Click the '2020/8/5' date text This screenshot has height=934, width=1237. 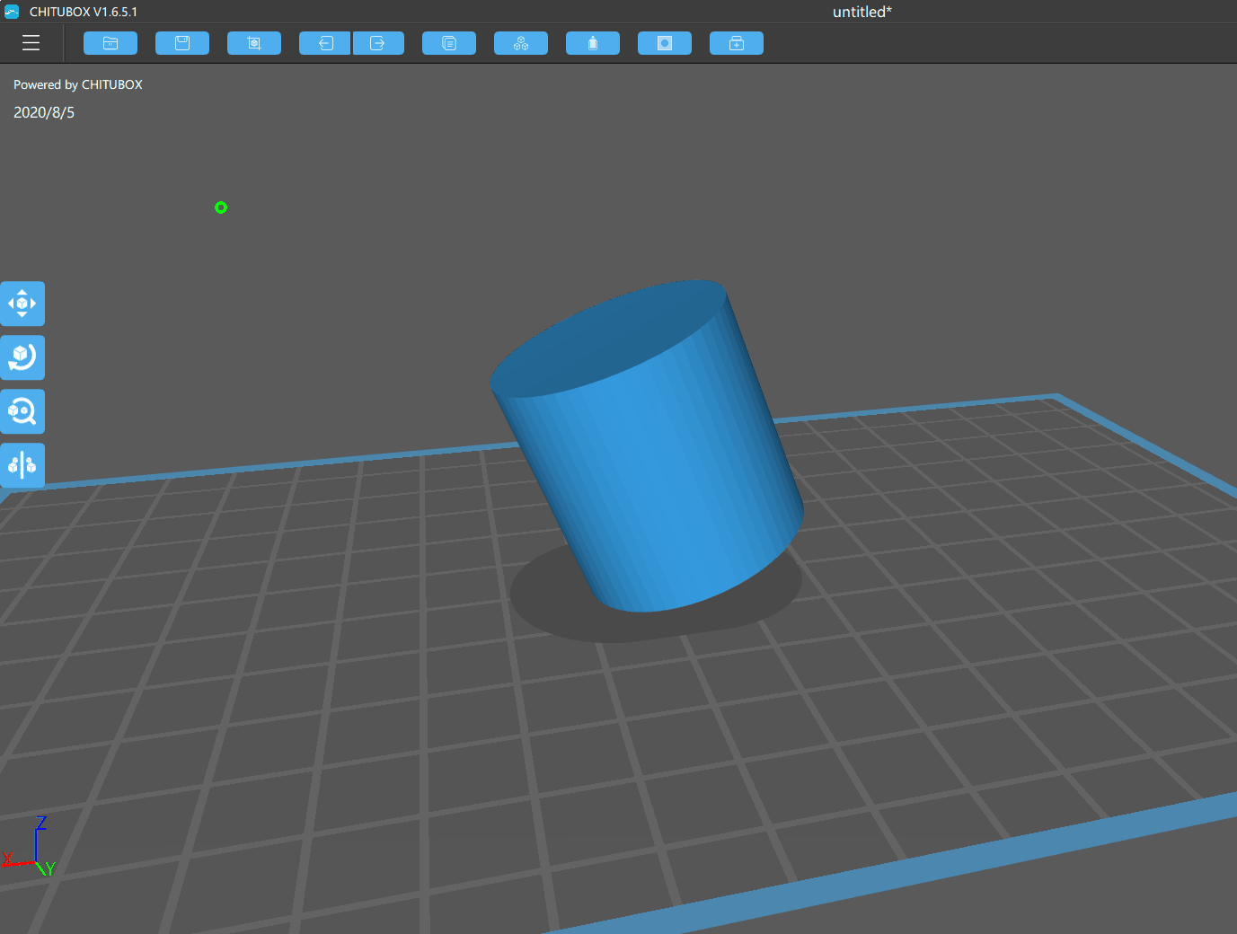click(x=44, y=112)
